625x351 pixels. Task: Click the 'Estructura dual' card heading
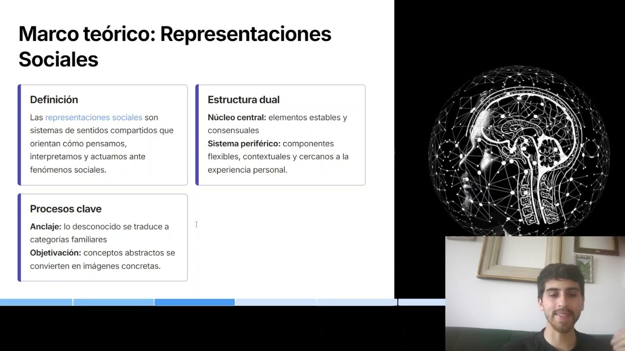coord(243,99)
